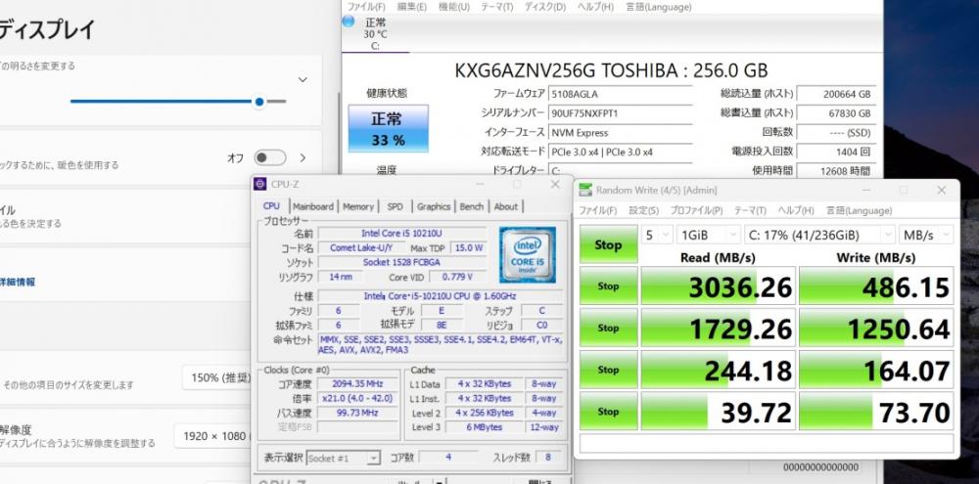Close the CPU-Z window
Screen dimensions: 979x484
[x=554, y=184]
